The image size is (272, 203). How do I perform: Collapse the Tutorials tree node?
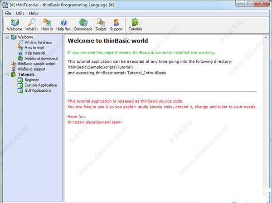click(x=7, y=74)
